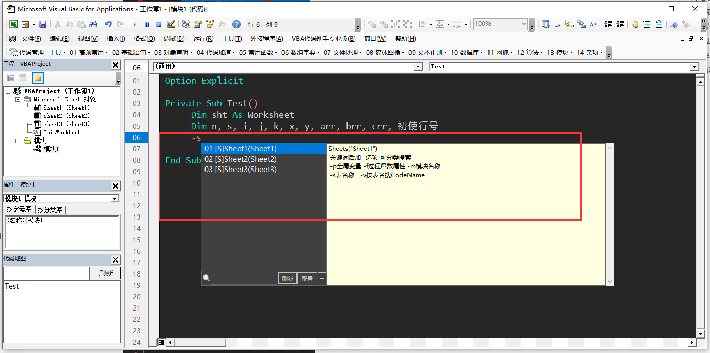
Task: Click Quick Info edit toolbar icon
Action: (570, 24)
